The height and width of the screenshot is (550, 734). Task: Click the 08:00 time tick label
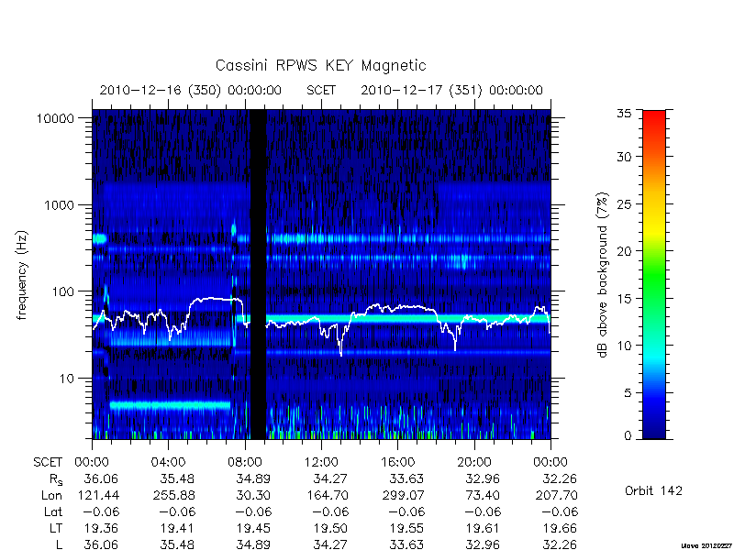coord(245,463)
